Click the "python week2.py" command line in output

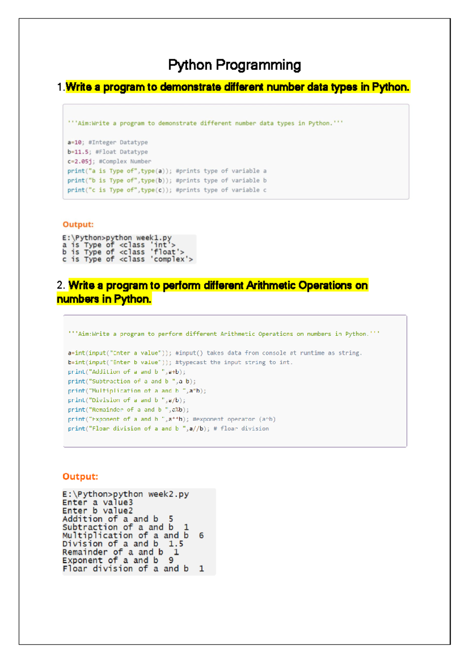coord(125,494)
